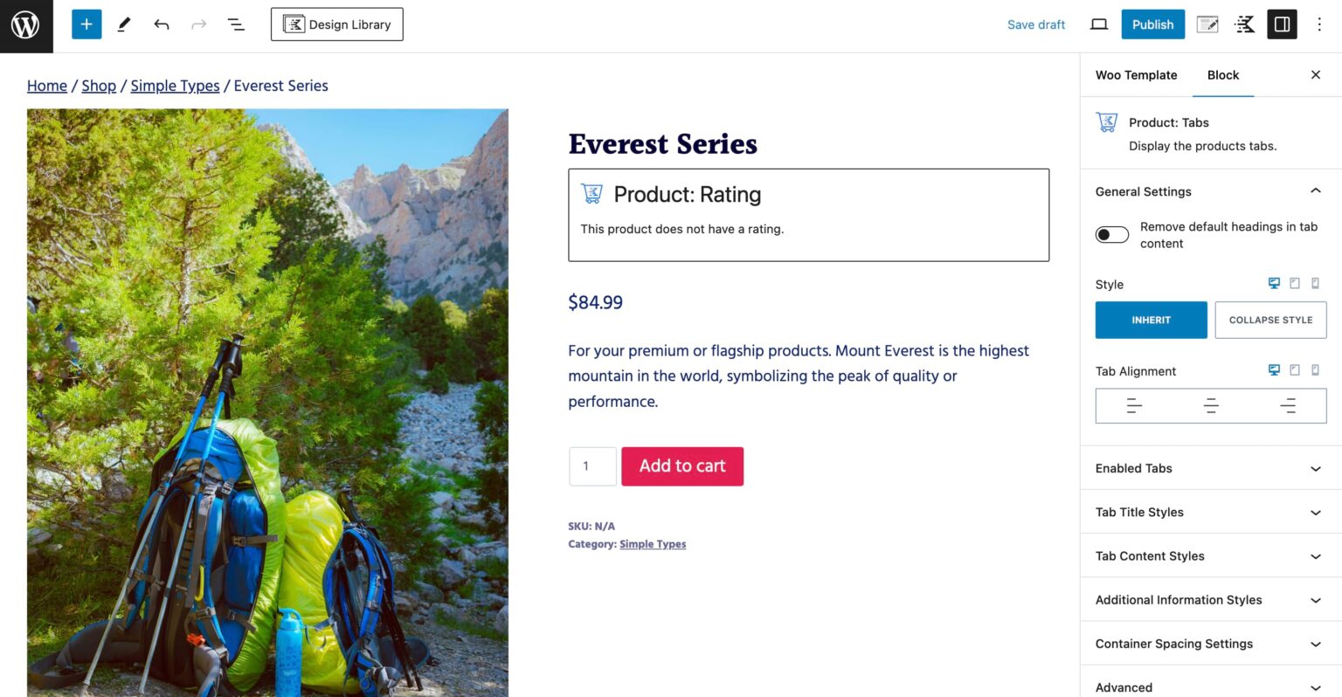Click the blue block inserter plus button
The width and height of the screenshot is (1342, 697).
coord(86,24)
